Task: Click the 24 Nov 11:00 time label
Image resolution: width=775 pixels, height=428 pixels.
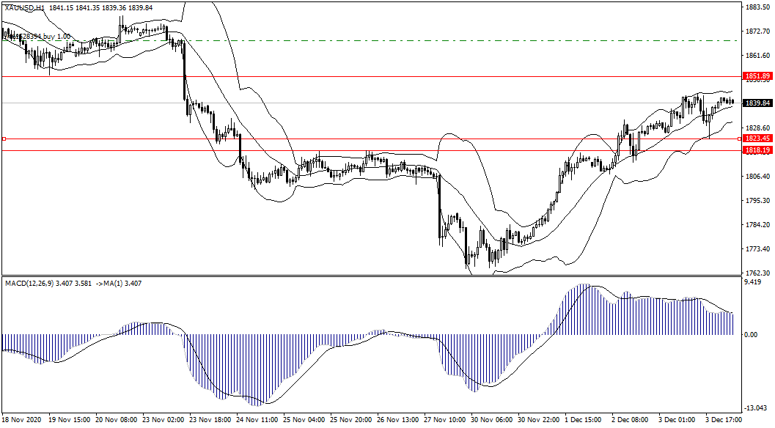Action: [256, 421]
